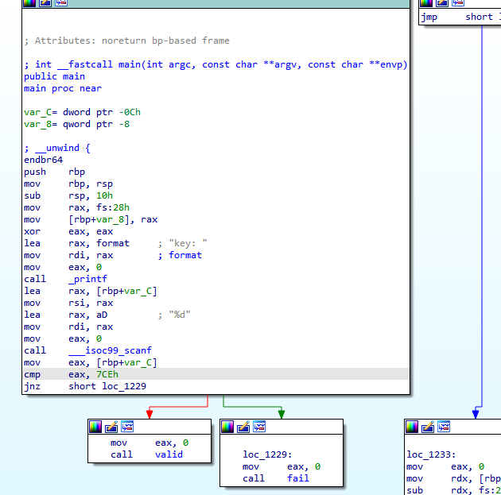Select 'mov eax, 0' in loc_1229 block
Screen dimensions: 501x495
tap(282, 466)
